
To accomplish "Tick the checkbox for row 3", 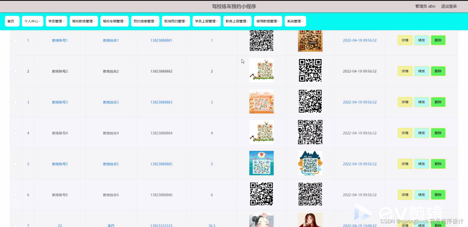I will [x=16, y=102].
